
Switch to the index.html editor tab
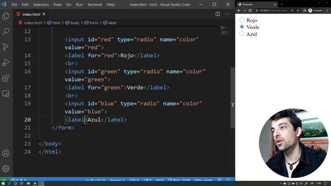click(x=31, y=14)
